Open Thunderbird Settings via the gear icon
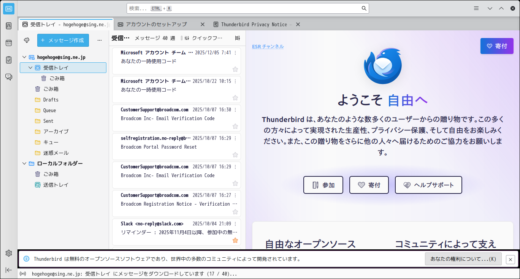520x279 pixels. 8,253
